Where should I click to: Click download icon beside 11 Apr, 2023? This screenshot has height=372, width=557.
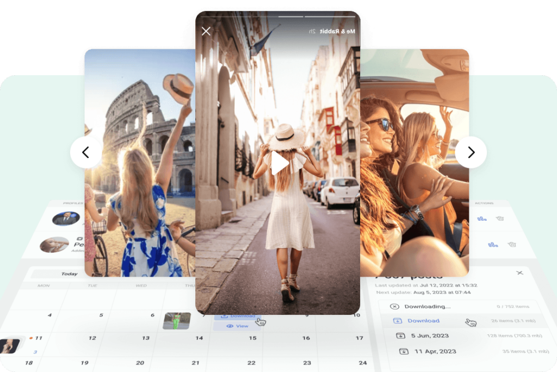click(404, 351)
